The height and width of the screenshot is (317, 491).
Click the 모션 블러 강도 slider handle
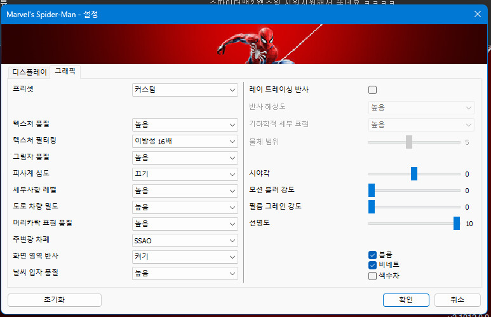(x=372, y=191)
